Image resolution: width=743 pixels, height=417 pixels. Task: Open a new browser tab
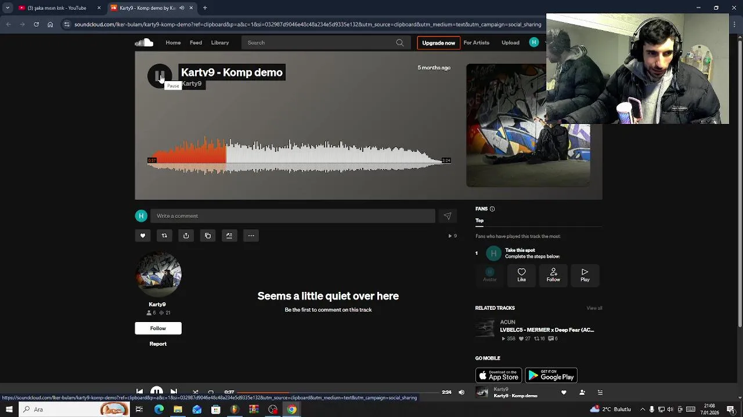point(205,8)
